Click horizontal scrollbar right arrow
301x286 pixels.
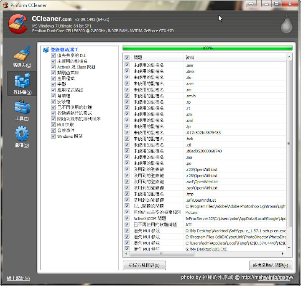click(283, 253)
